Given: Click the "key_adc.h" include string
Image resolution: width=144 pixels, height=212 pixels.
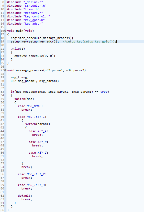Looking at the screenshot, I should point(33,24).
